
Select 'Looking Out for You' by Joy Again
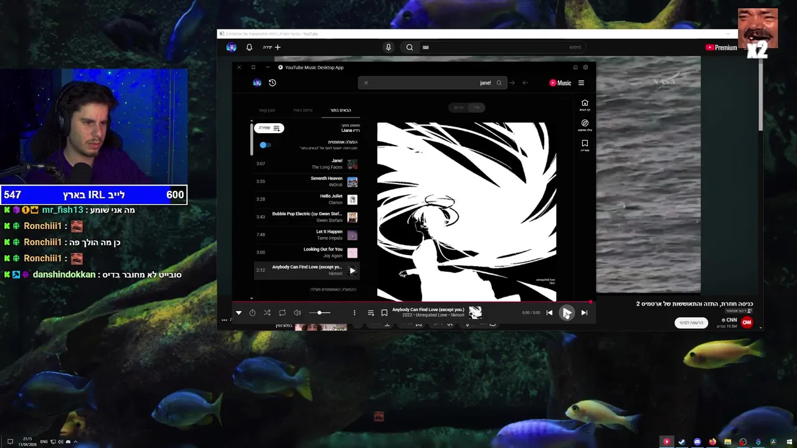pyautogui.click(x=305, y=252)
